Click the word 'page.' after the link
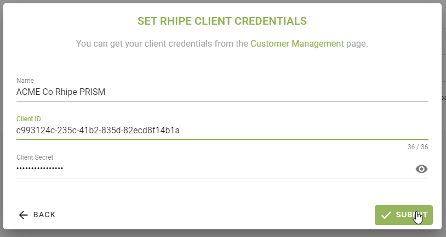This screenshot has width=446, height=237. click(357, 43)
